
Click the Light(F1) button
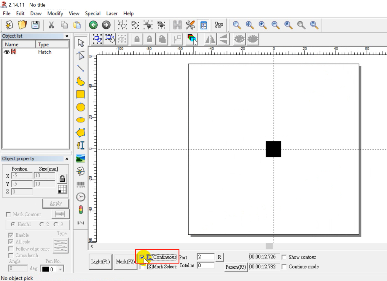(101, 261)
